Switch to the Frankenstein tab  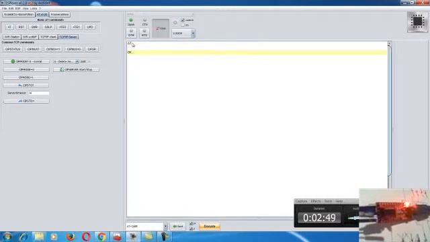tap(60, 15)
